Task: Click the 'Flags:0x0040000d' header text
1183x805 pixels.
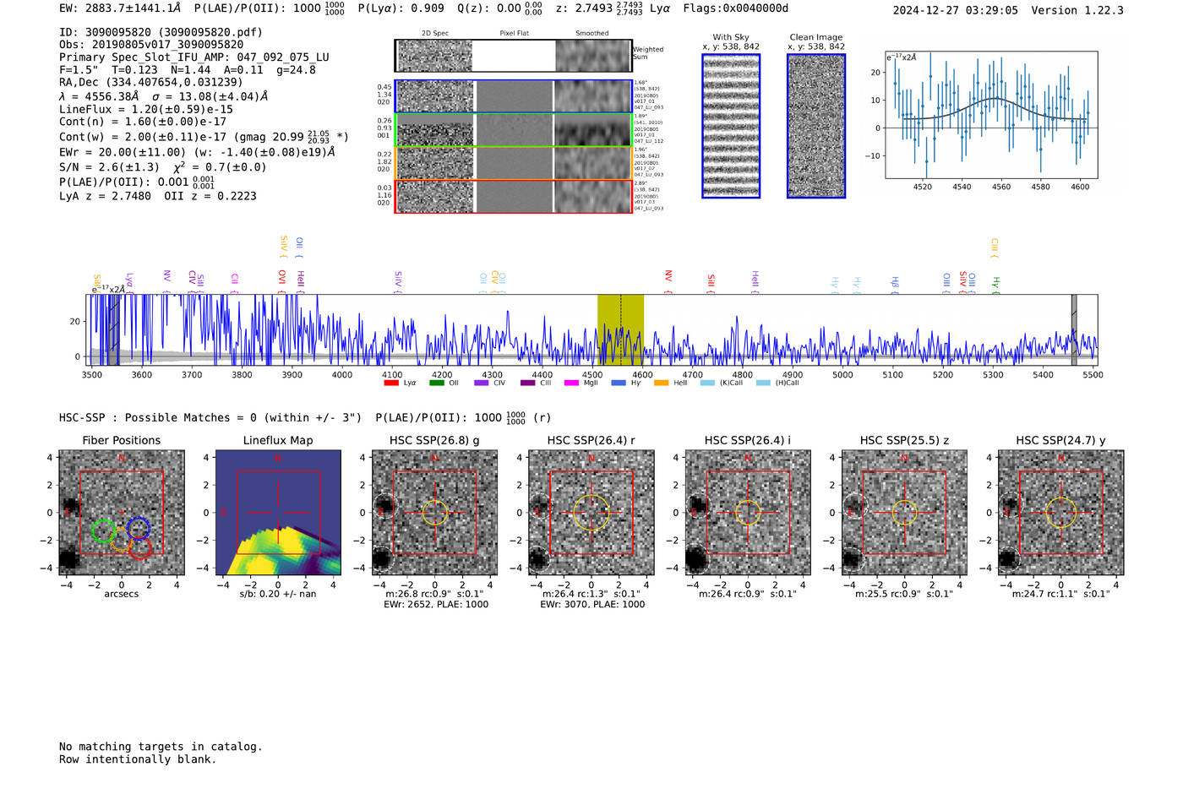Action: coord(735,8)
